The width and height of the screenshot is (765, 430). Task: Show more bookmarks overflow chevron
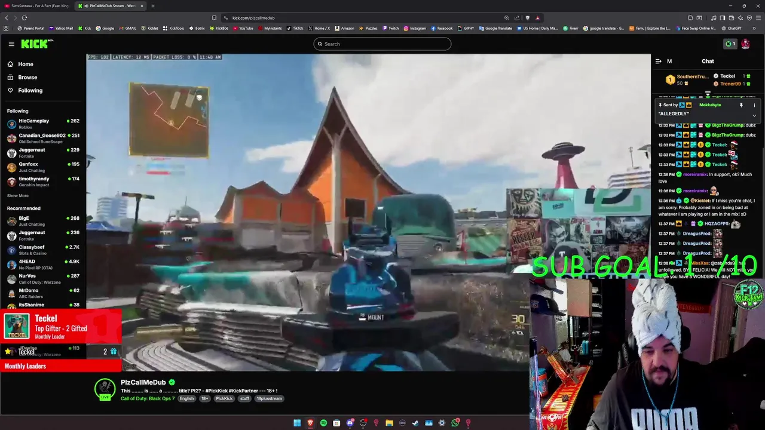click(755, 28)
